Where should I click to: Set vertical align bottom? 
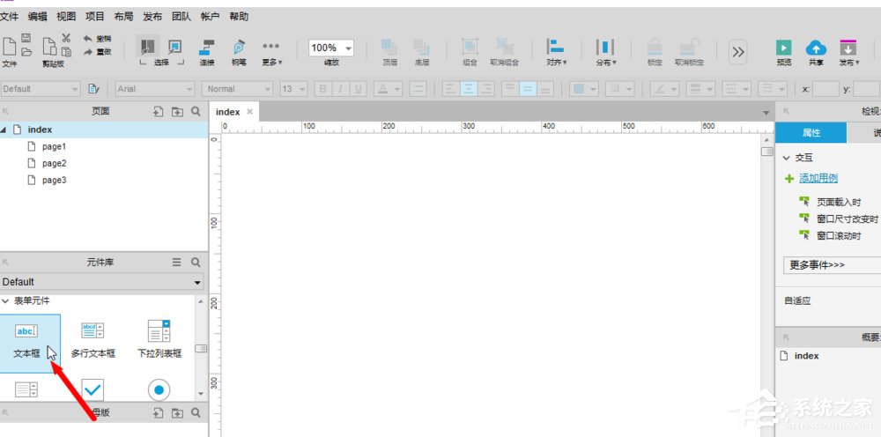pos(545,89)
